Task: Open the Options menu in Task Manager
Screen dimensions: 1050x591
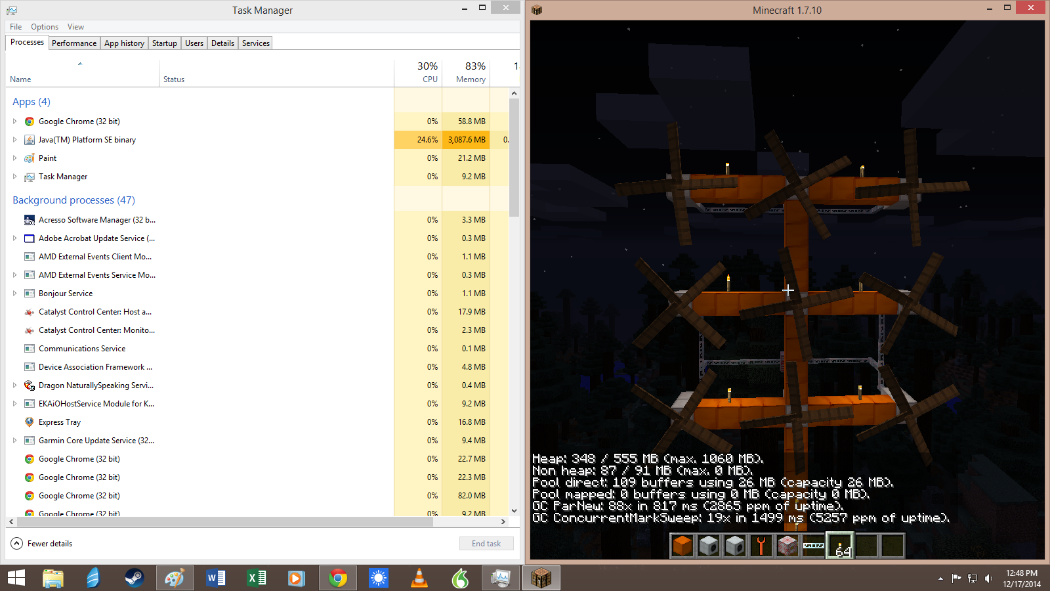Action: [x=45, y=27]
